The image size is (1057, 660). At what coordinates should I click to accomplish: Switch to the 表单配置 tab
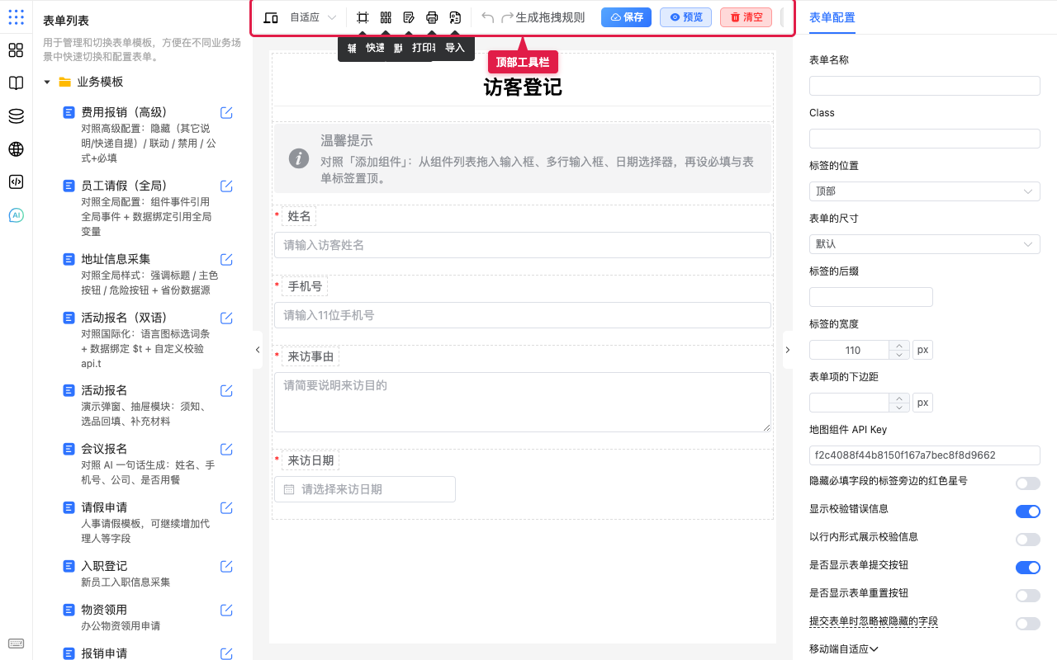(832, 17)
